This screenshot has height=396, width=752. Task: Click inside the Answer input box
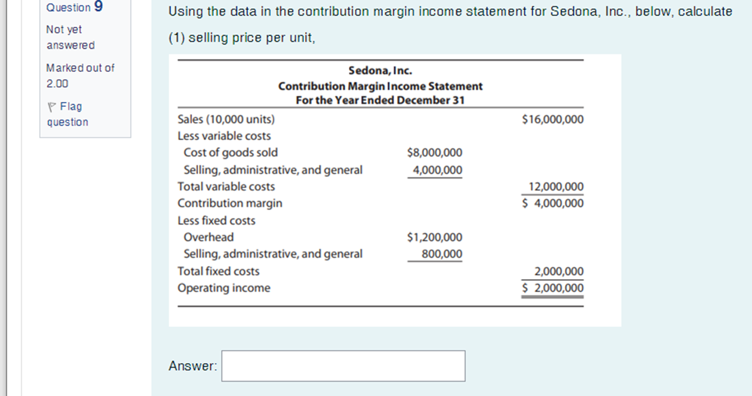pos(343,365)
